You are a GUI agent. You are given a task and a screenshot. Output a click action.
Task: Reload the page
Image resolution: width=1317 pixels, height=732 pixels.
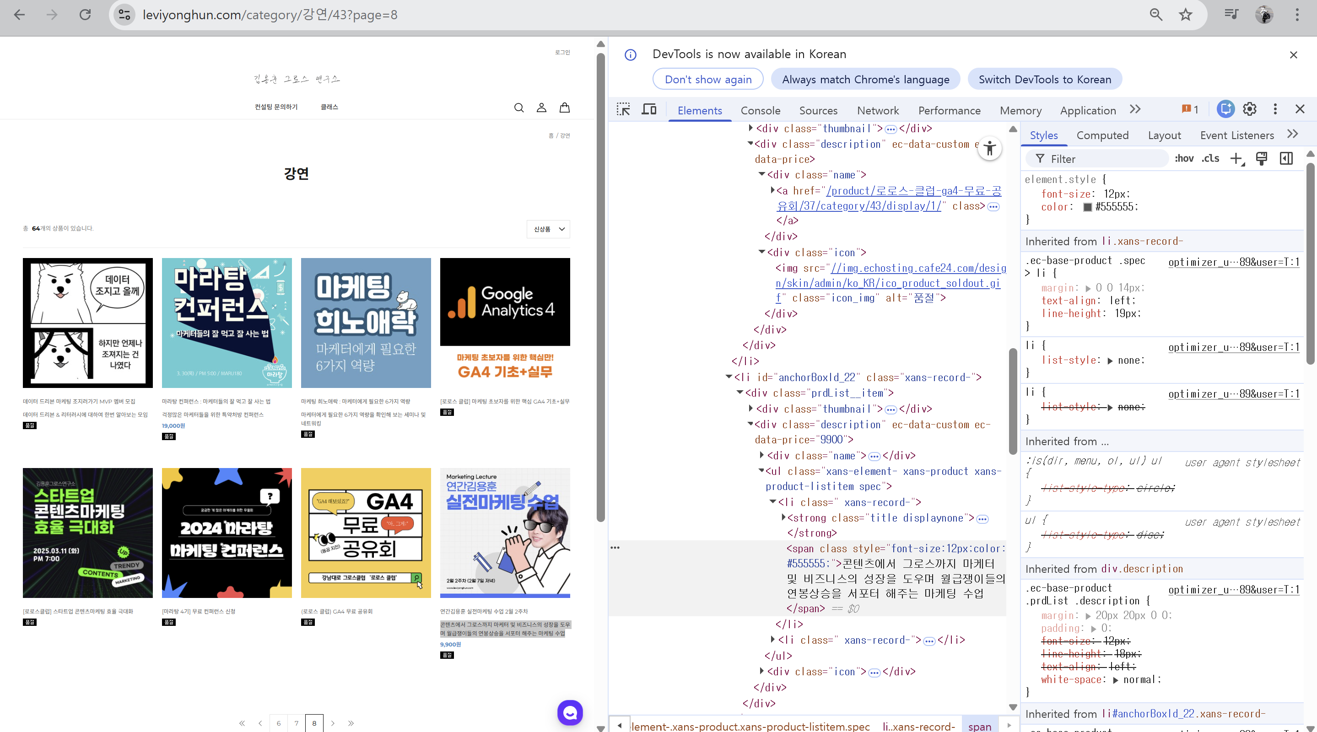click(85, 15)
